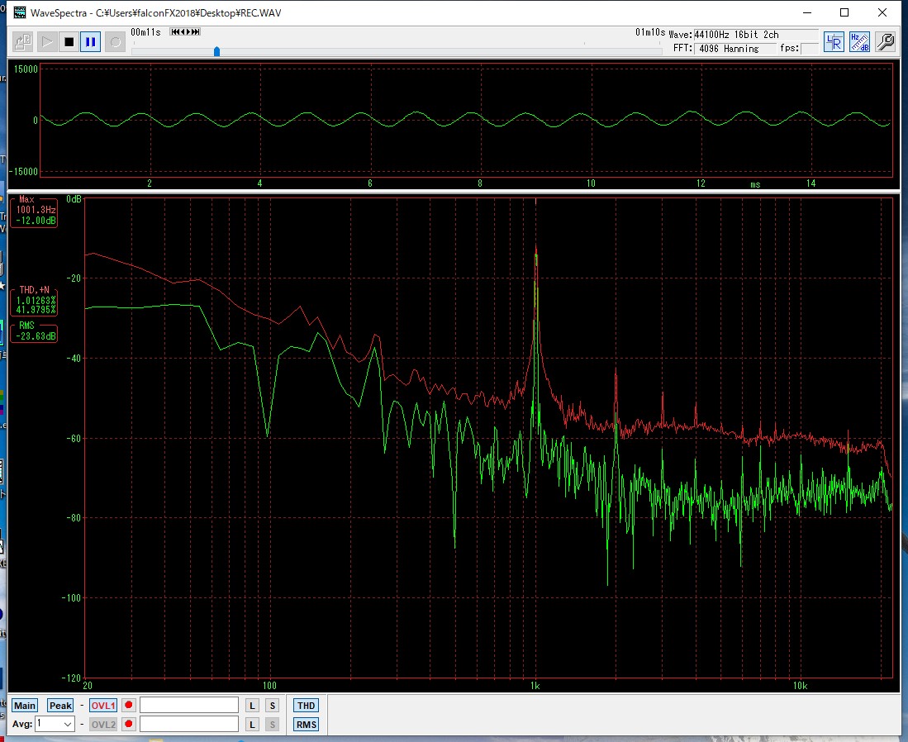Open settings with the wrench icon

(x=885, y=41)
